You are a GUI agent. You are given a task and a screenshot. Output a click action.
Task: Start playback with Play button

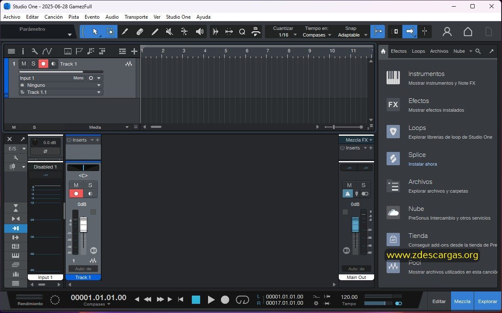[x=211, y=299]
